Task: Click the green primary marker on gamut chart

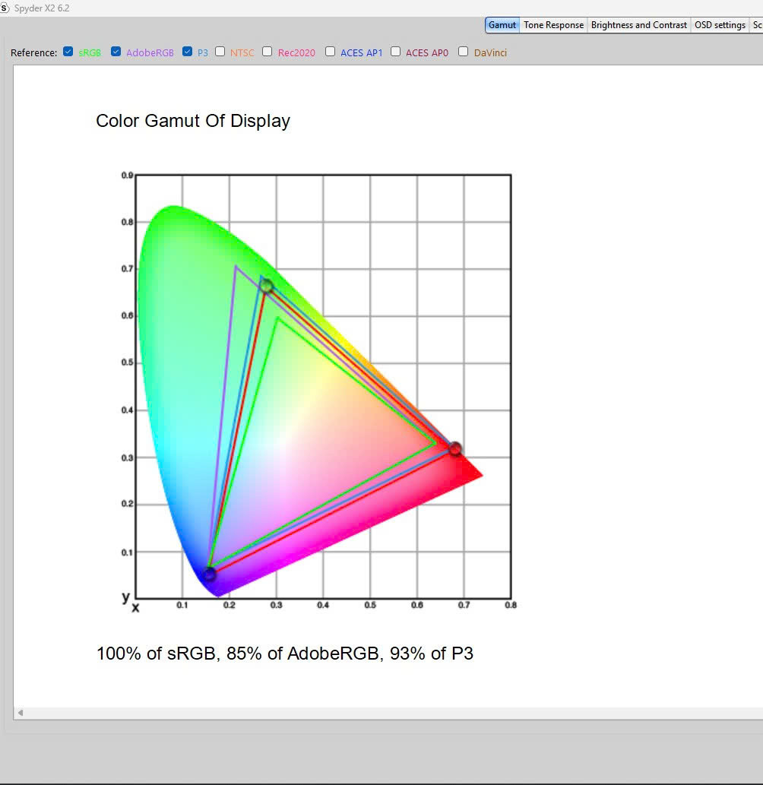Action: tap(266, 286)
